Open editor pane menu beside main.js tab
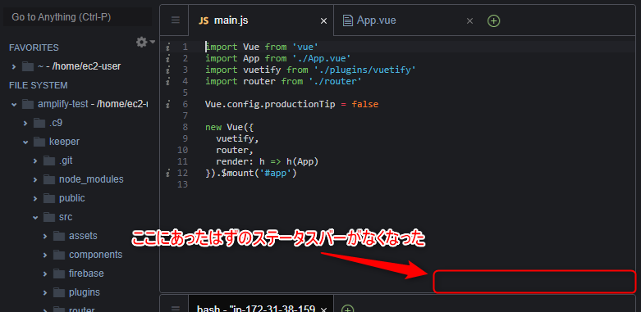 pyautogui.click(x=176, y=20)
